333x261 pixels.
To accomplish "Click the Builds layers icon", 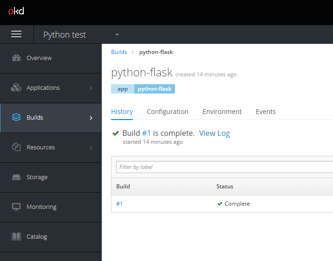I will coord(16,118).
